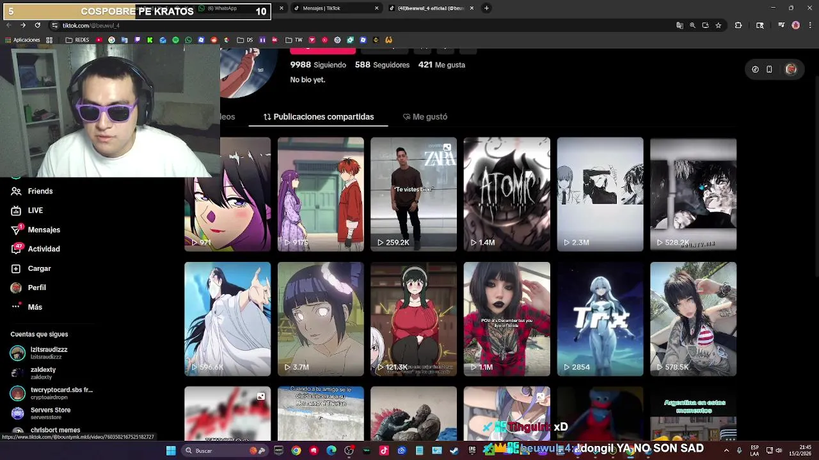The image size is (819, 460).
Task: Open Chrome from the taskbar
Action: [x=296, y=450]
